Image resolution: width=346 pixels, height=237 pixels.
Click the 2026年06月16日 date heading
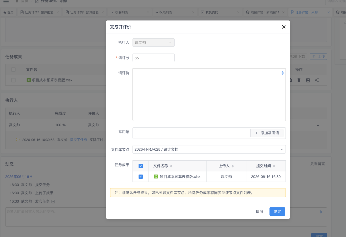click(x=19, y=177)
